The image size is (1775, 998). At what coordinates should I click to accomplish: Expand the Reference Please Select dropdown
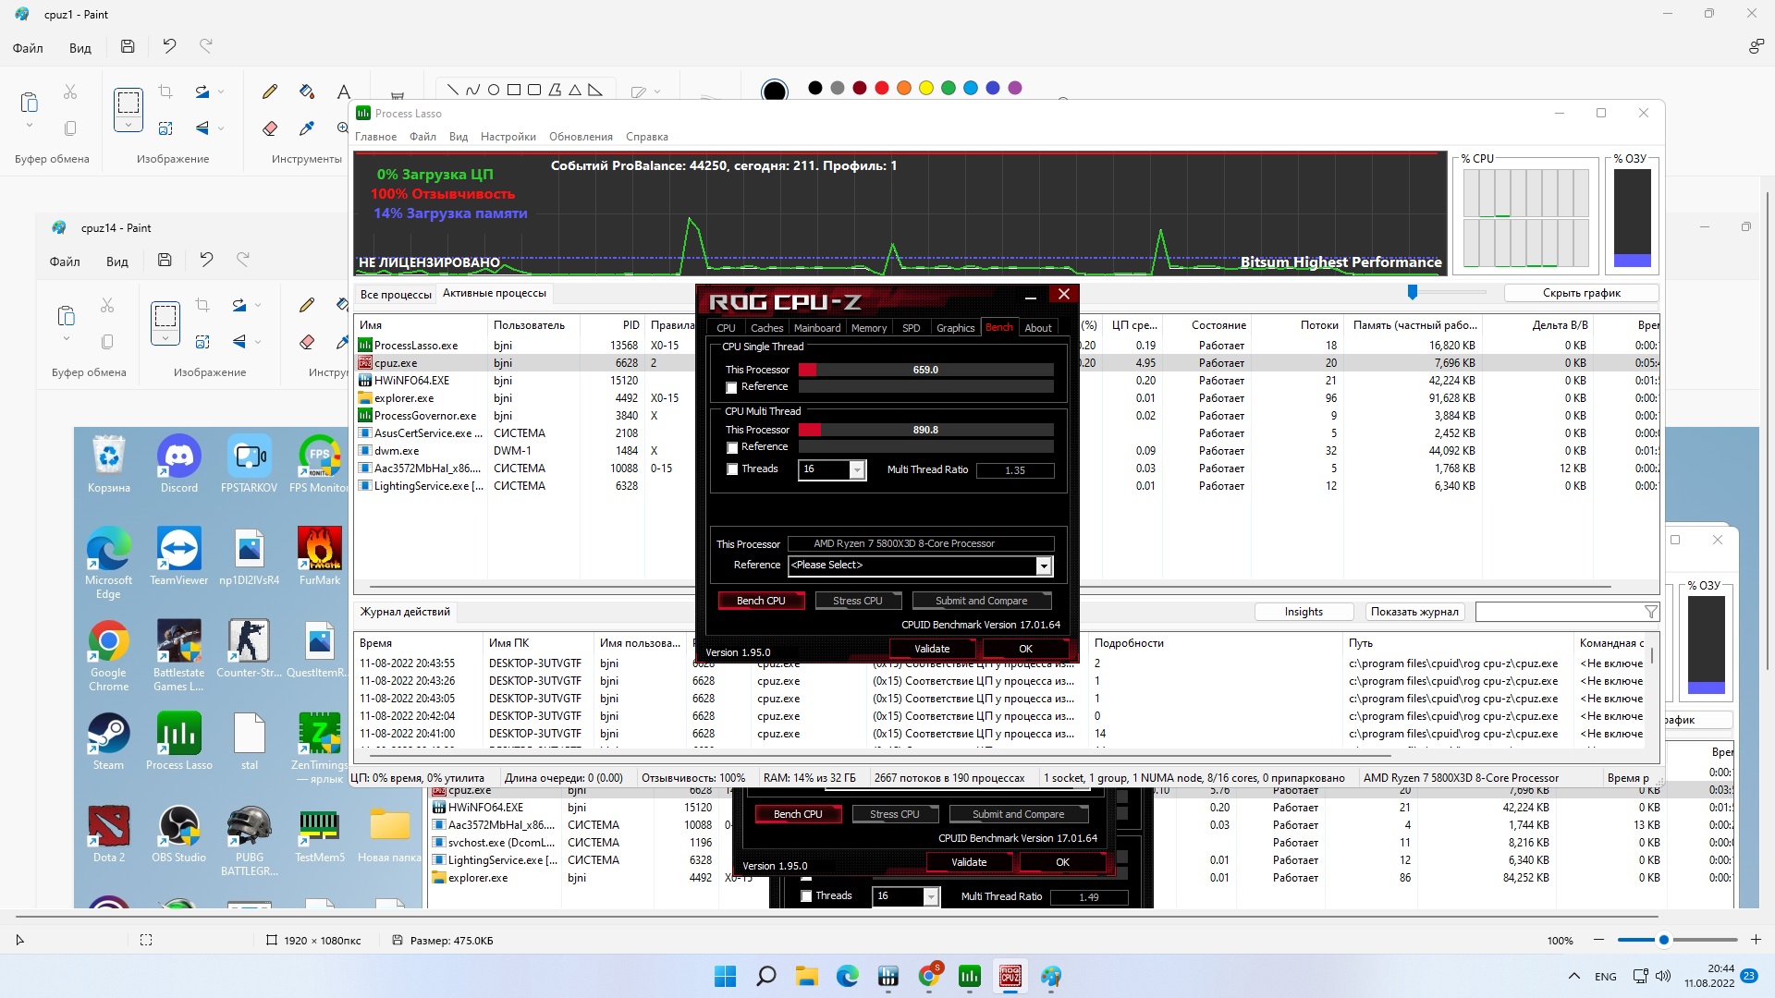tap(1044, 566)
